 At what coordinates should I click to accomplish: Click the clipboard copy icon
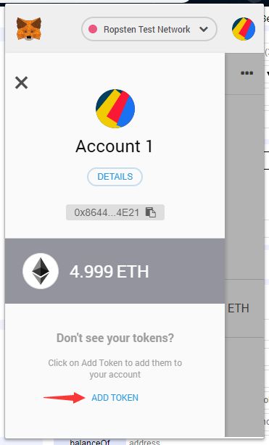(151, 212)
